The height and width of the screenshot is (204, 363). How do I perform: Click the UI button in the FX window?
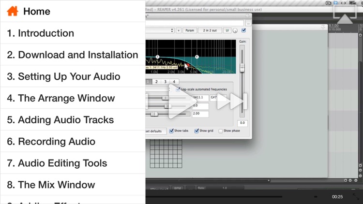tap(227, 30)
